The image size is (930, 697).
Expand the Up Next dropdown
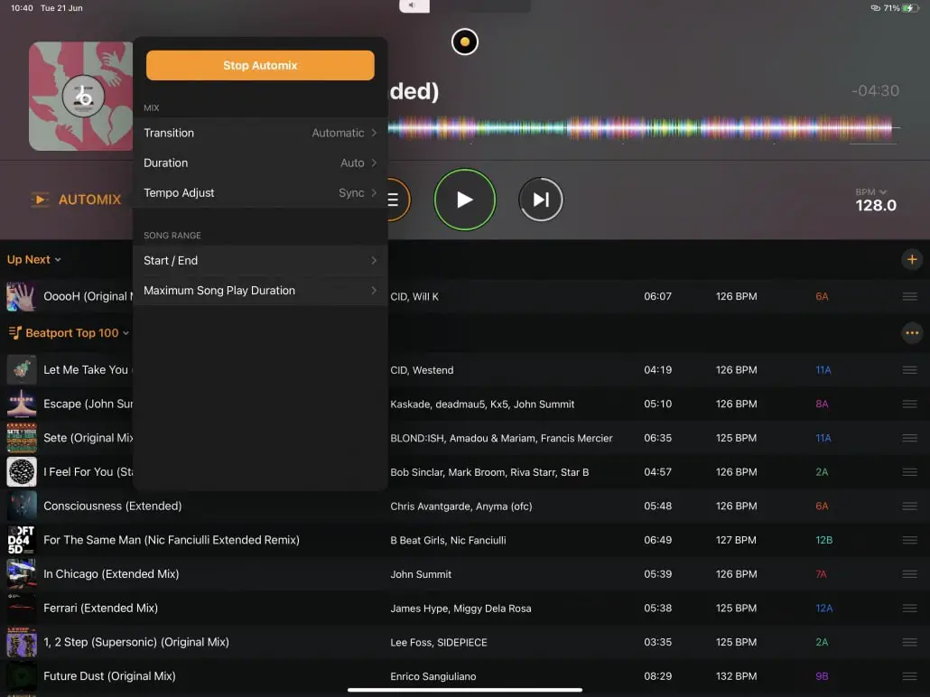pyautogui.click(x=33, y=259)
